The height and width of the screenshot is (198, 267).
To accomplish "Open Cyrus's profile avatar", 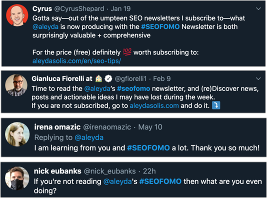I will pyautogui.click(x=17, y=15).
